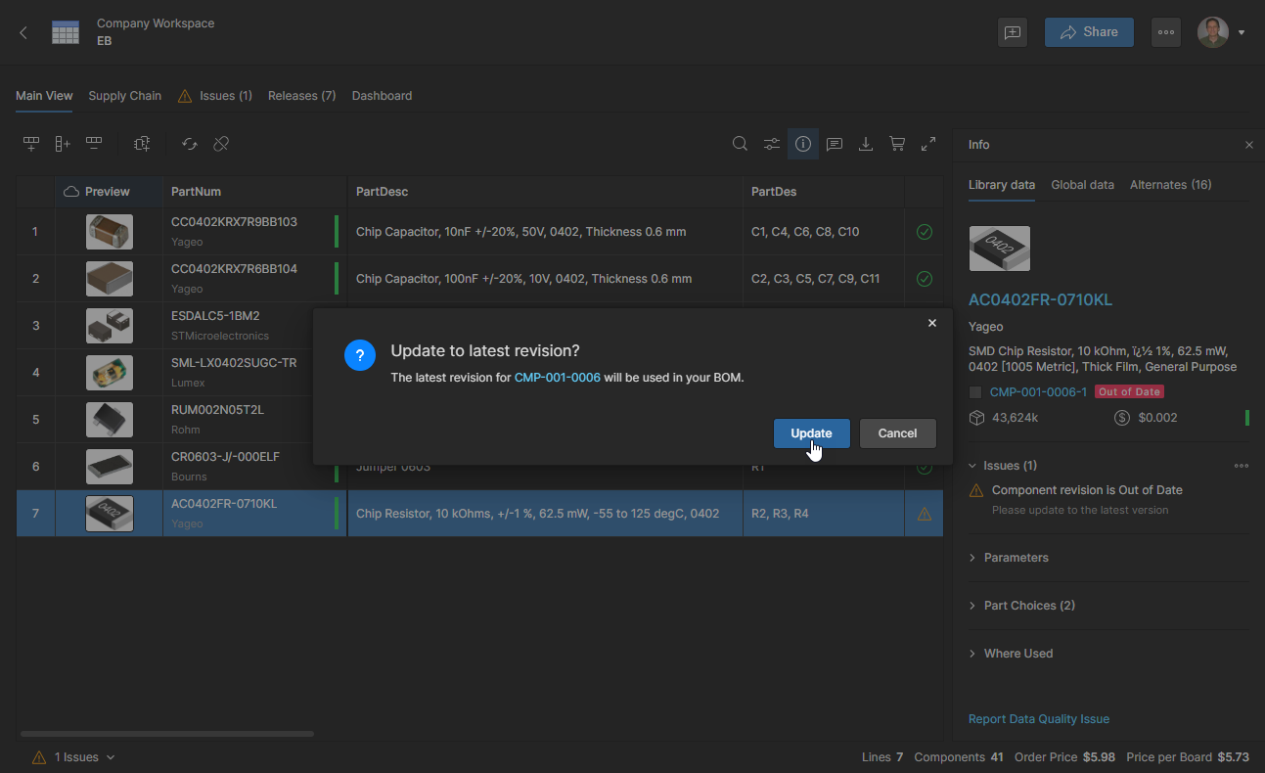Switch to the Supply Chain tab
The image size is (1265, 773).
coord(124,96)
